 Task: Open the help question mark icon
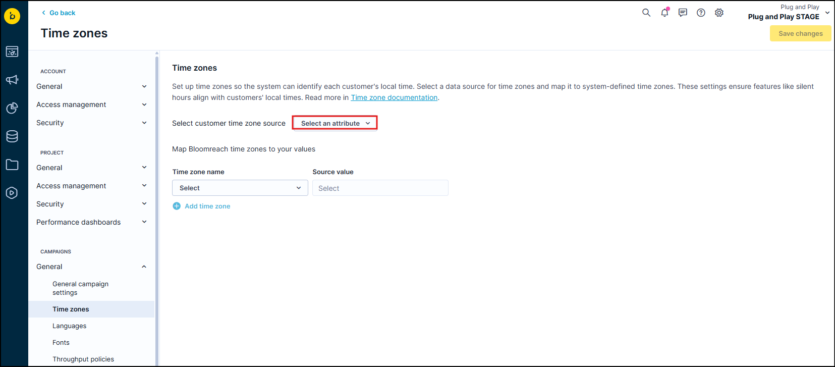click(x=701, y=13)
